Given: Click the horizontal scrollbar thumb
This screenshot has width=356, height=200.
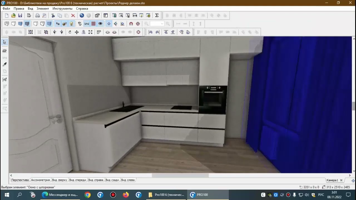Looking at the screenshot, I should [x=180, y=175].
